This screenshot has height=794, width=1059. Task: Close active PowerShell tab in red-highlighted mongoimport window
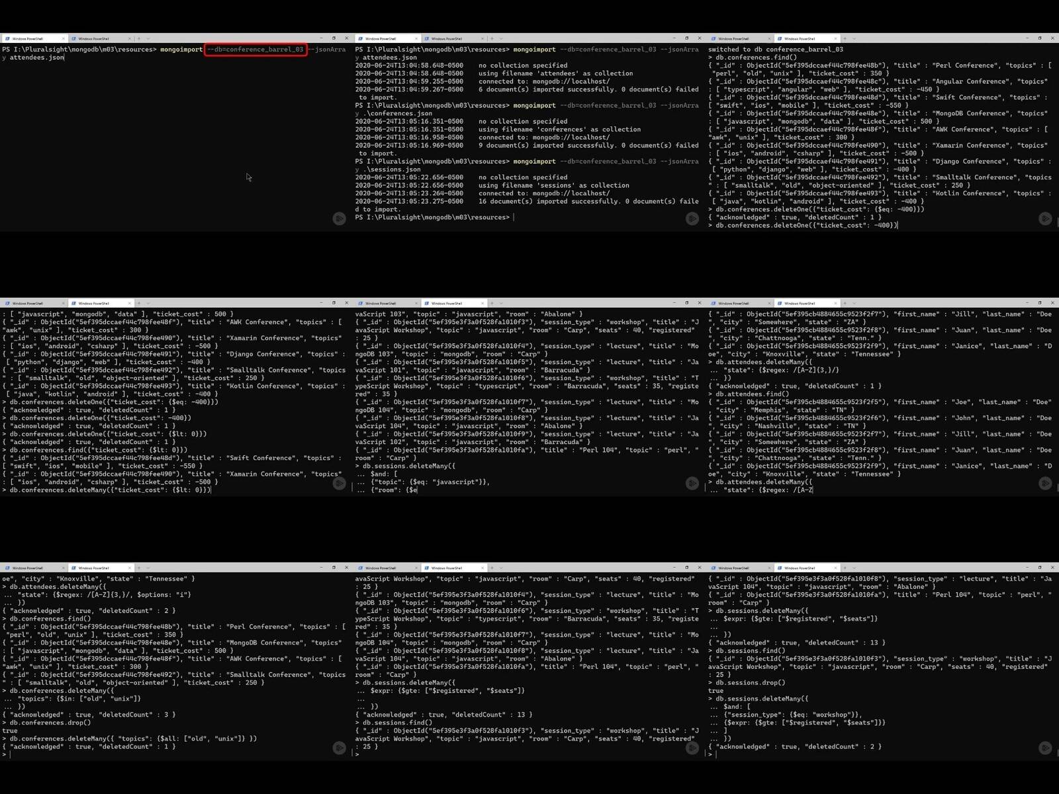click(x=64, y=38)
